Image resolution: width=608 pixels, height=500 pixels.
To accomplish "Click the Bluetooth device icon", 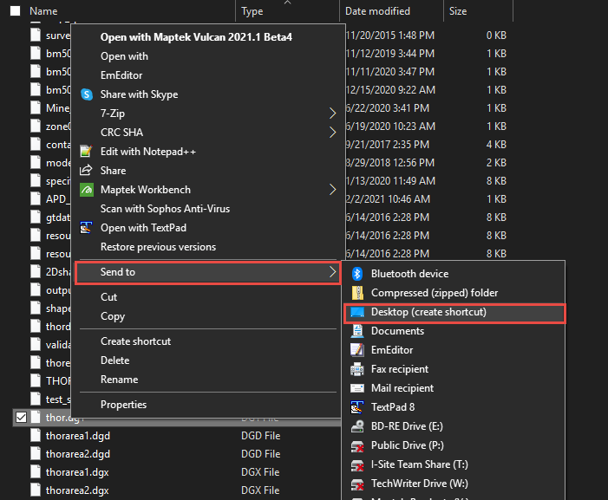I will (x=357, y=274).
